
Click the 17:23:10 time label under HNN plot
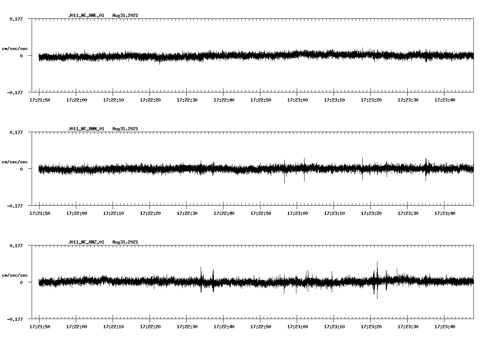pyautogui.click(x=334, y=213)
